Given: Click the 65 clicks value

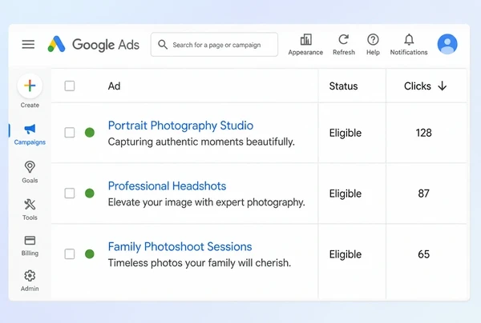Looking at the screenshot, I should click(423, 254).
